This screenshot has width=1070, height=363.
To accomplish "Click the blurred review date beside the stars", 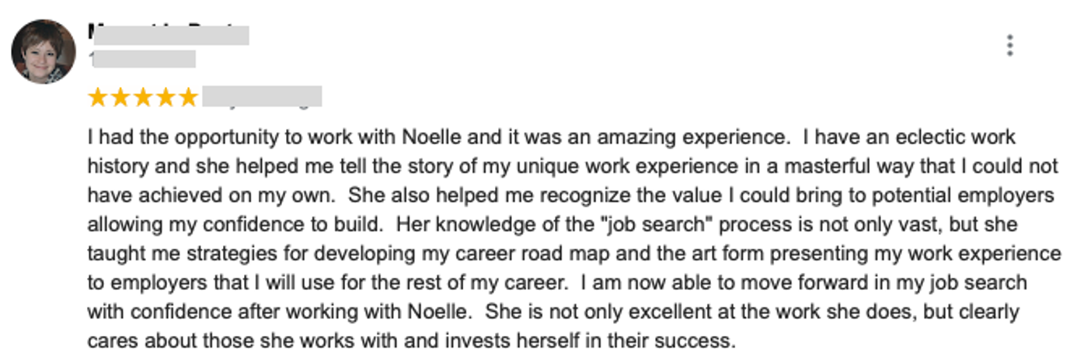I will click(263, 98).
